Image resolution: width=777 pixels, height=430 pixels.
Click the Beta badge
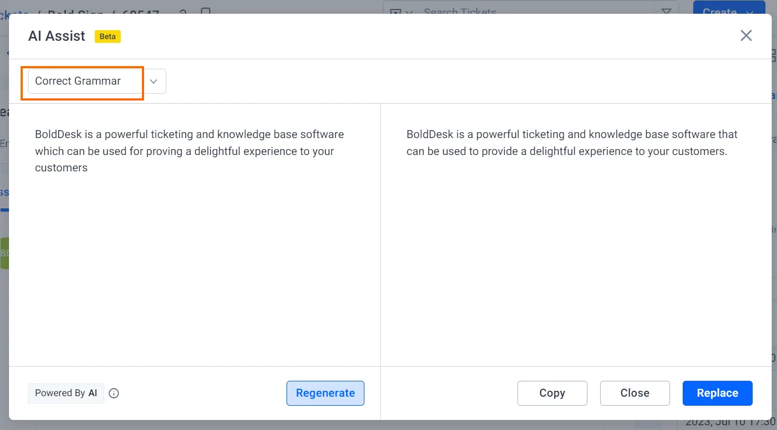(x=108, y=36)
